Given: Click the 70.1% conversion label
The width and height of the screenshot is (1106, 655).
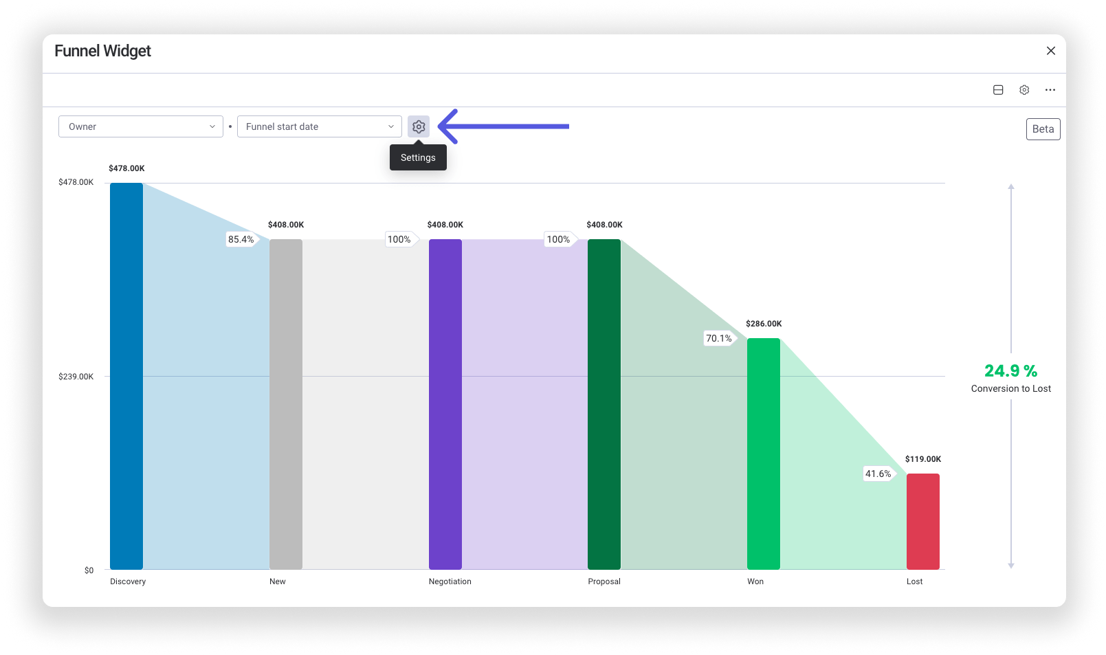Looking at the screenshot, I should [719, 338].
